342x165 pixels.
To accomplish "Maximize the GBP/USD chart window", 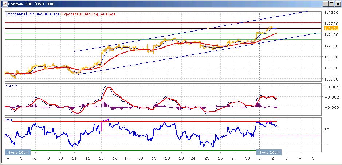I will (331, 4).
